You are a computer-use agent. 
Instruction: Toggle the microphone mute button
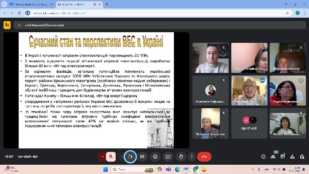(111, 157)
